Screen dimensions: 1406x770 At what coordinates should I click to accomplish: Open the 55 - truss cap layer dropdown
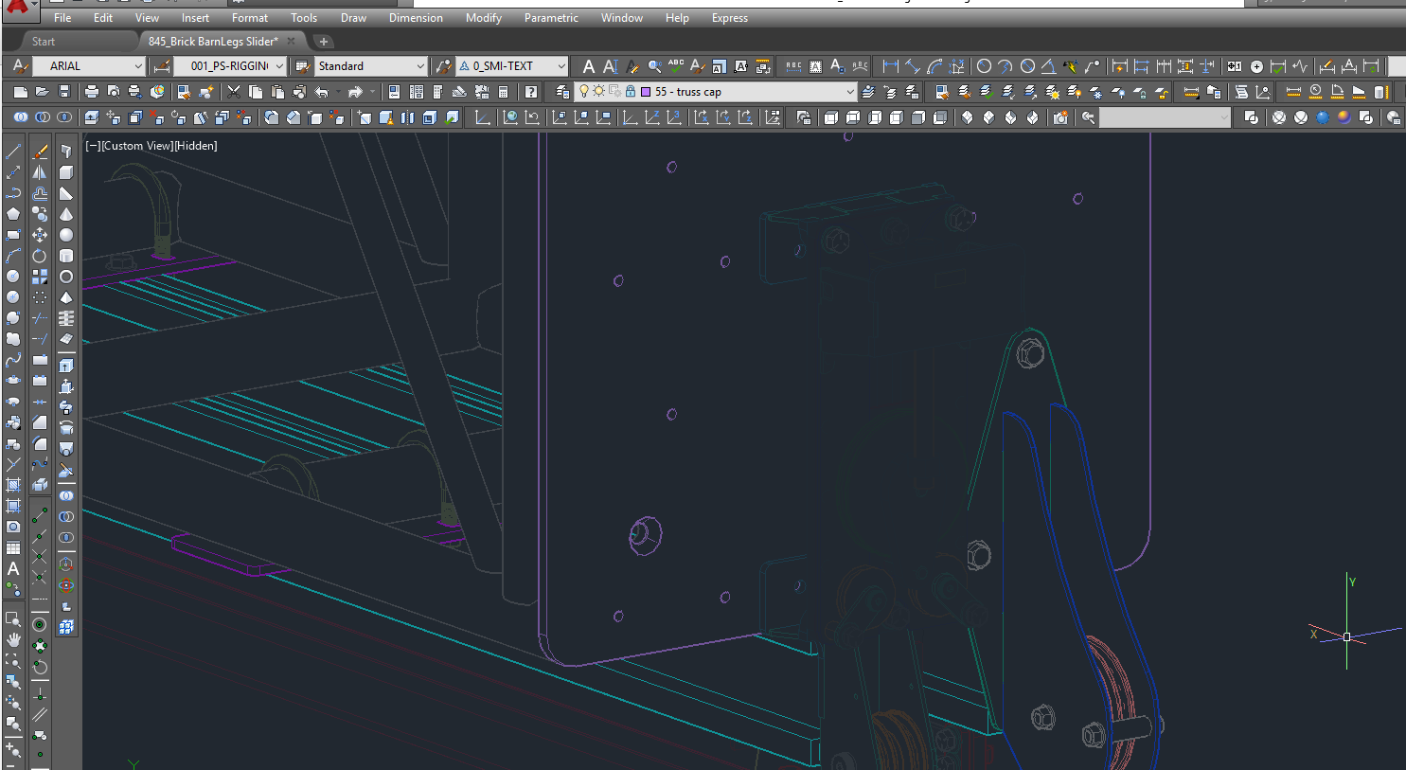click(x=851, y=90)
